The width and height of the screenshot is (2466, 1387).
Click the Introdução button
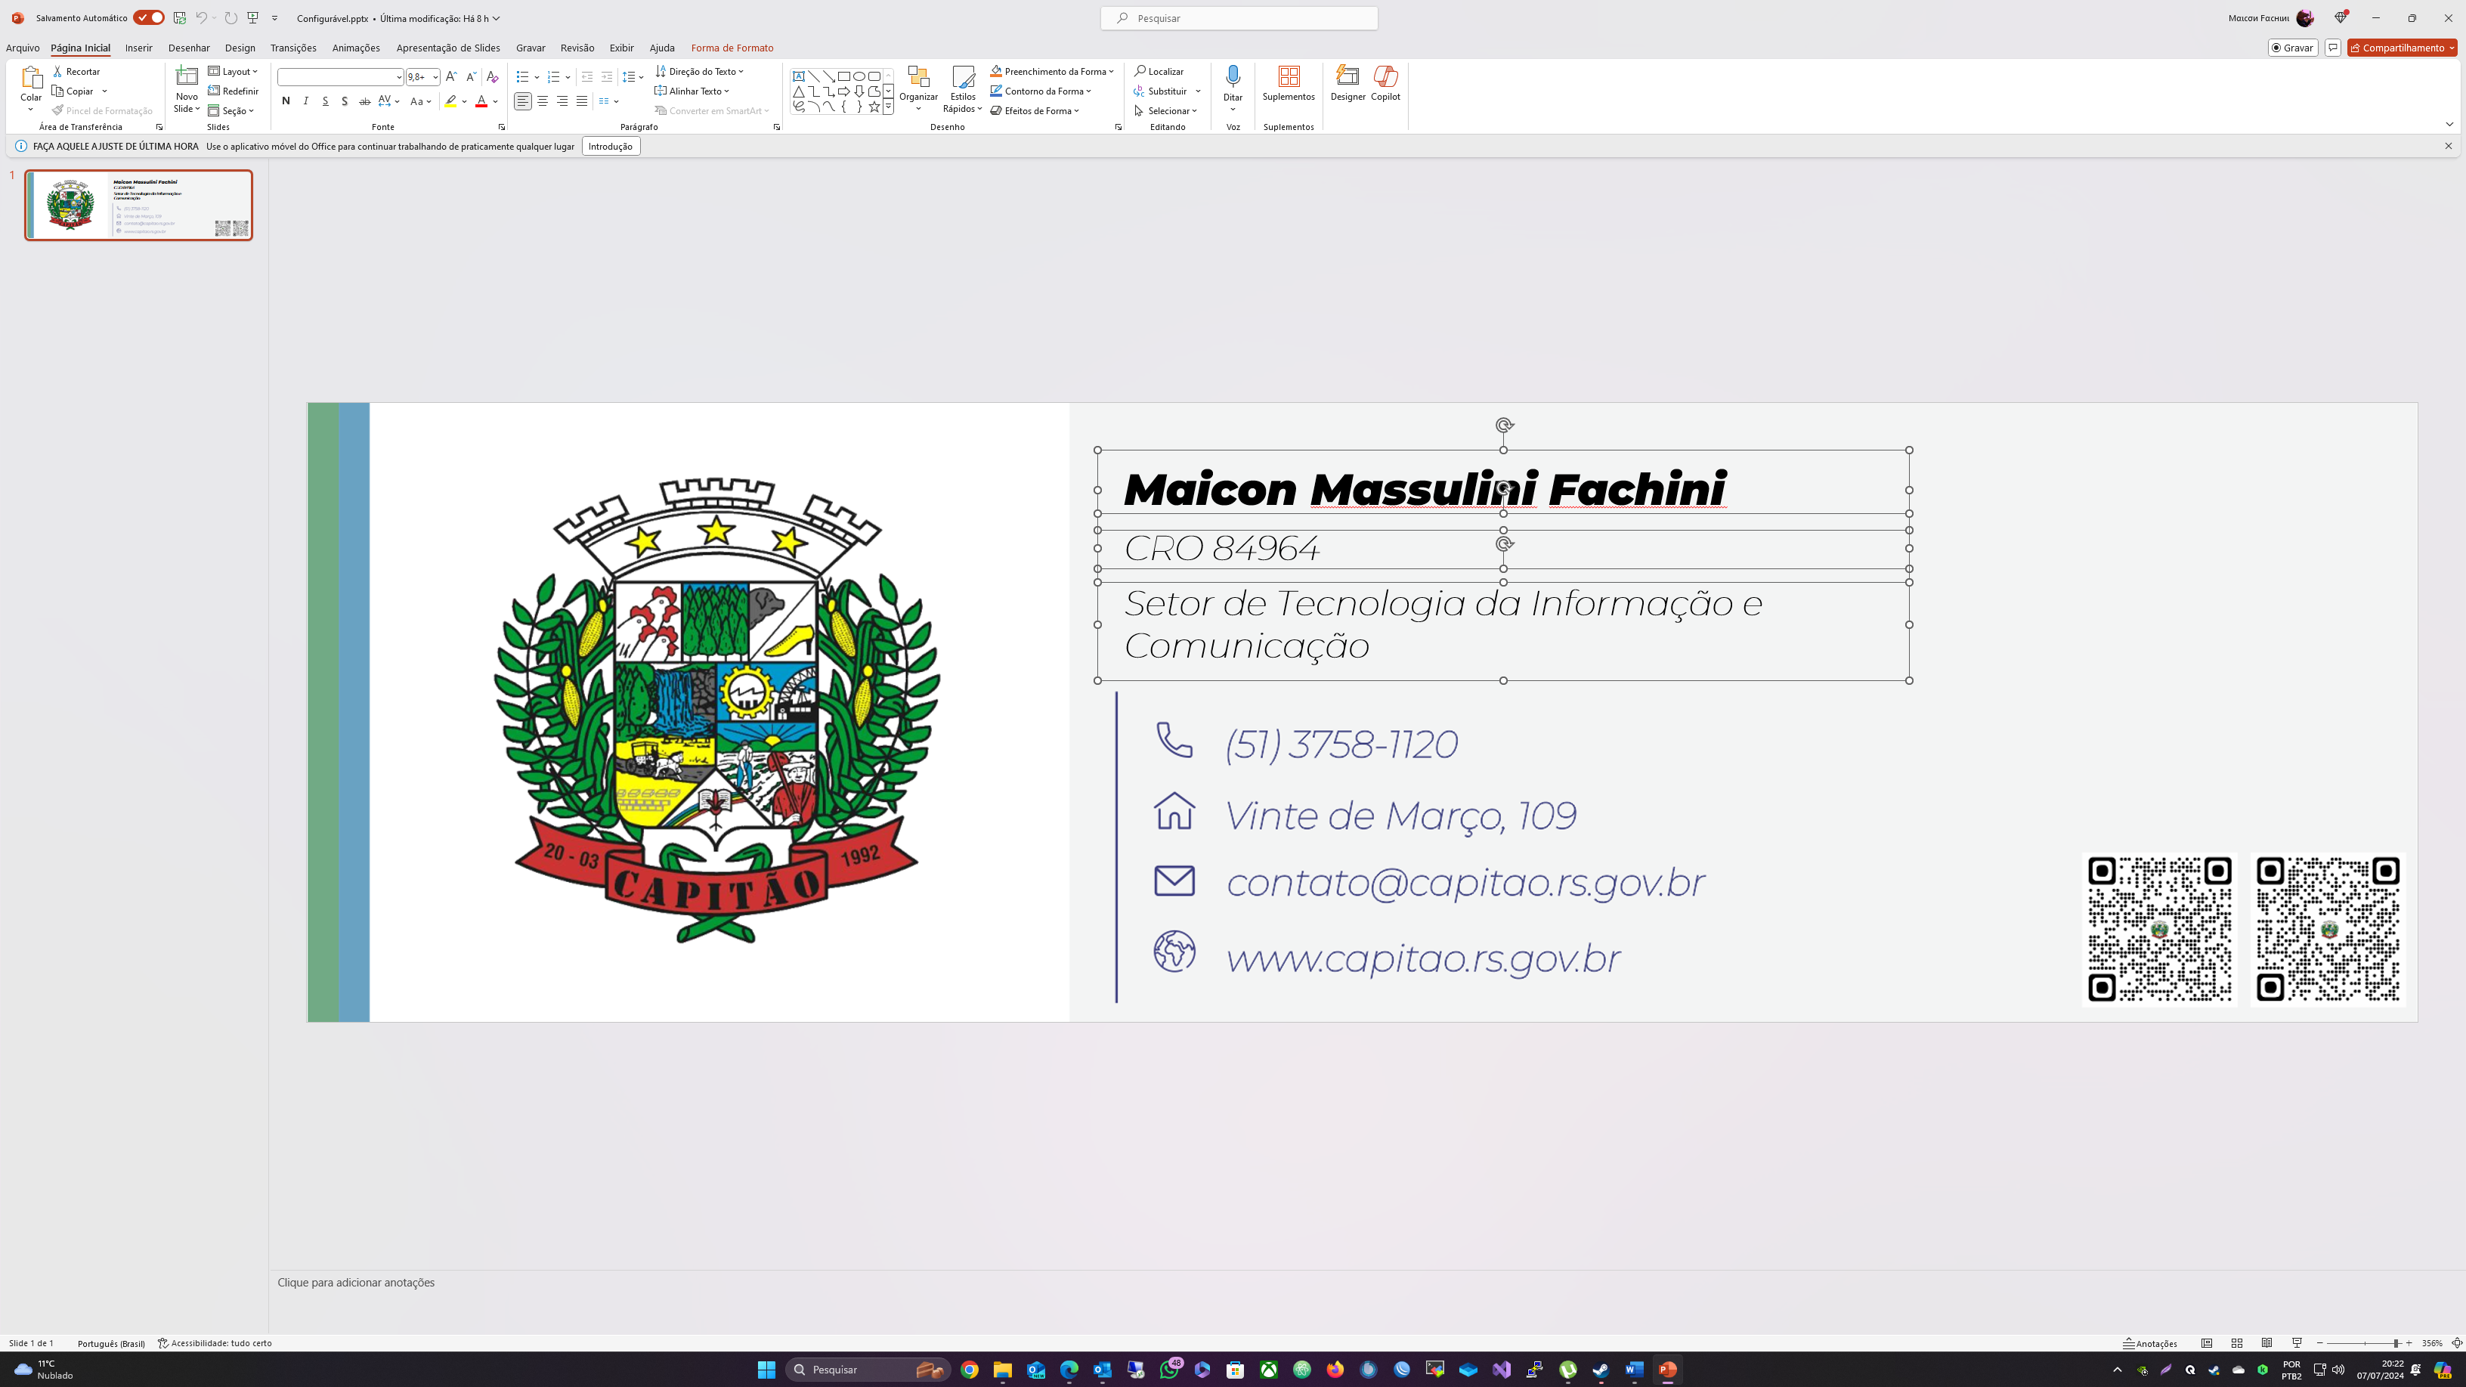(x=610, y=147)
